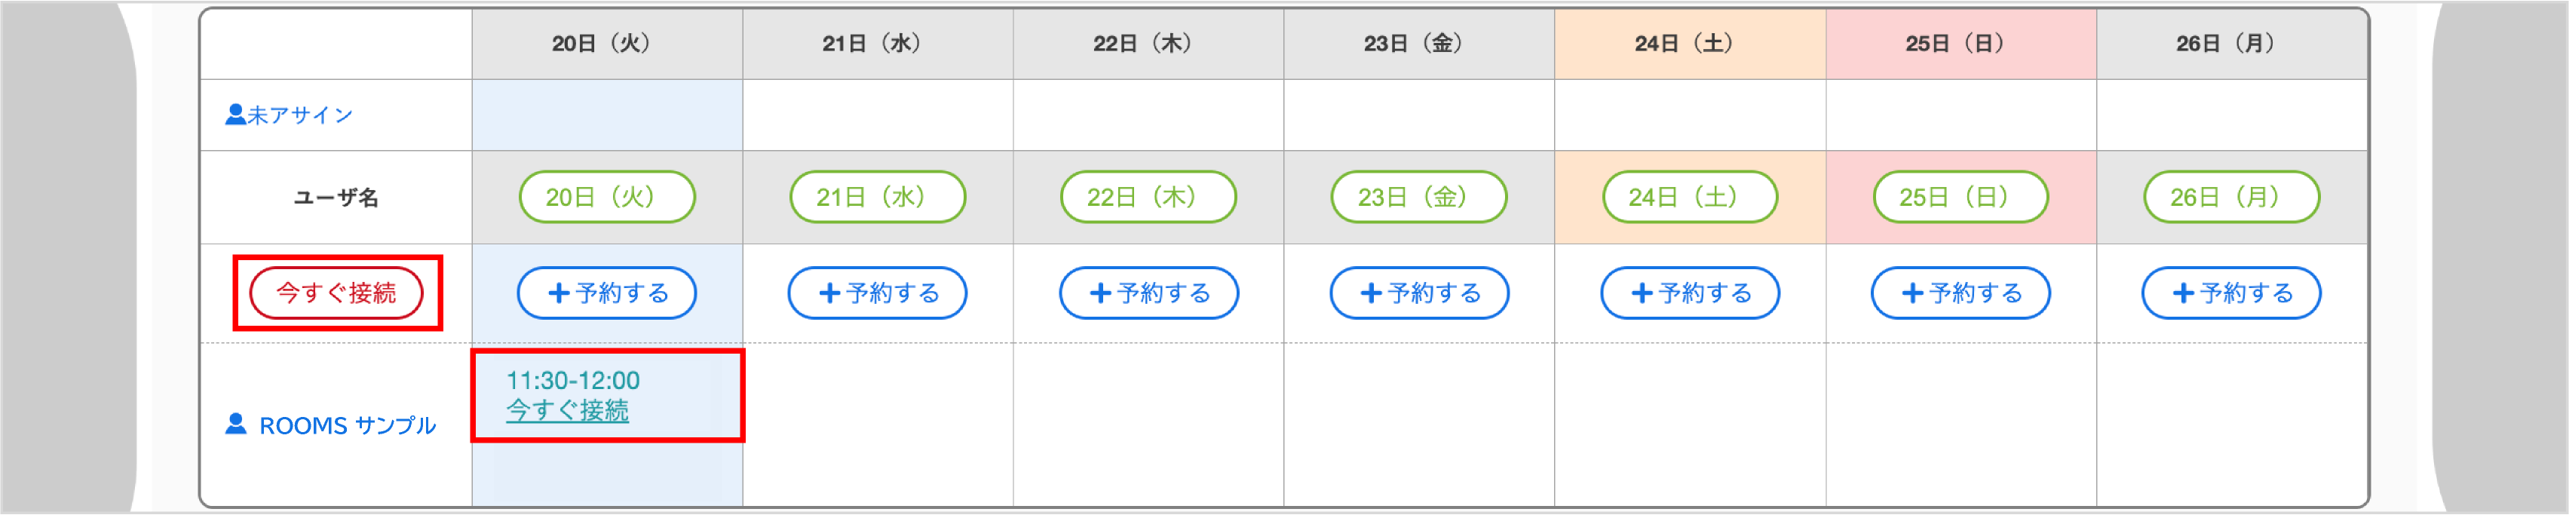Click 予約する for Sunday 25日
This screenshot has width=2569, height=515.
[1960, 293]
